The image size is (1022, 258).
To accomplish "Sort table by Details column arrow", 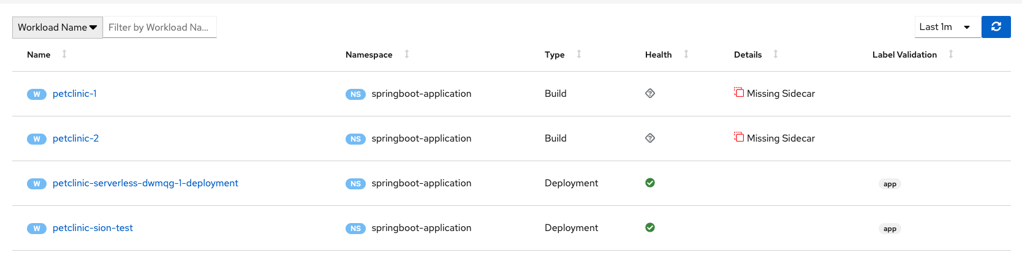I will pyautogui.click(x=776, y=54).
